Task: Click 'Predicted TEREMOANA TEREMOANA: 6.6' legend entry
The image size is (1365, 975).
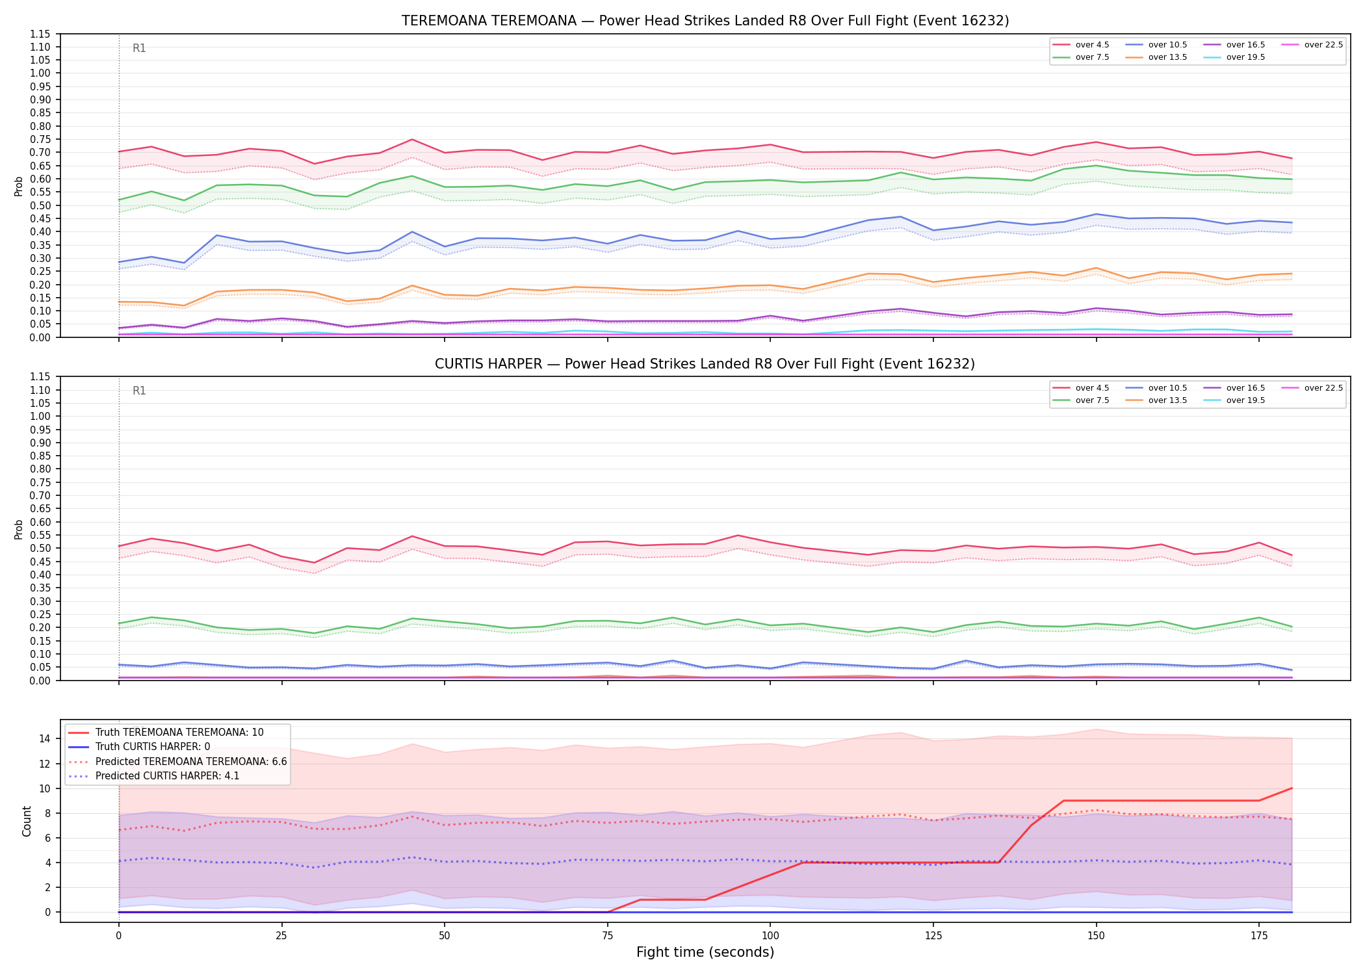Action: tap(177, 762)
